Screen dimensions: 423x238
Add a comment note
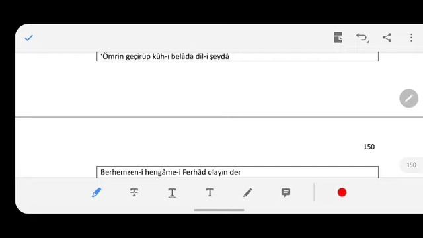286,192
